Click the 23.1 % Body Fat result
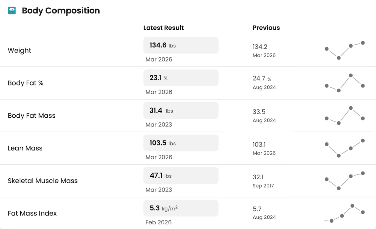The width and height of the screenshot is (376, 229). click(181, 78)
